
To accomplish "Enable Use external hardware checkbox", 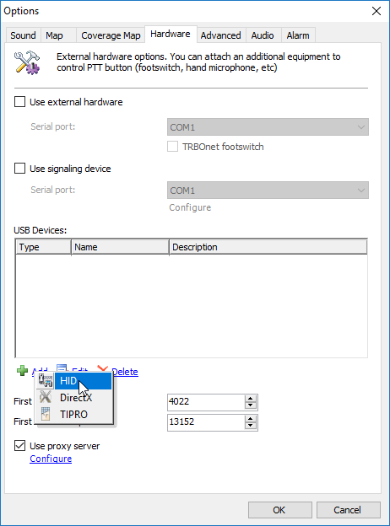I will 19,102.
